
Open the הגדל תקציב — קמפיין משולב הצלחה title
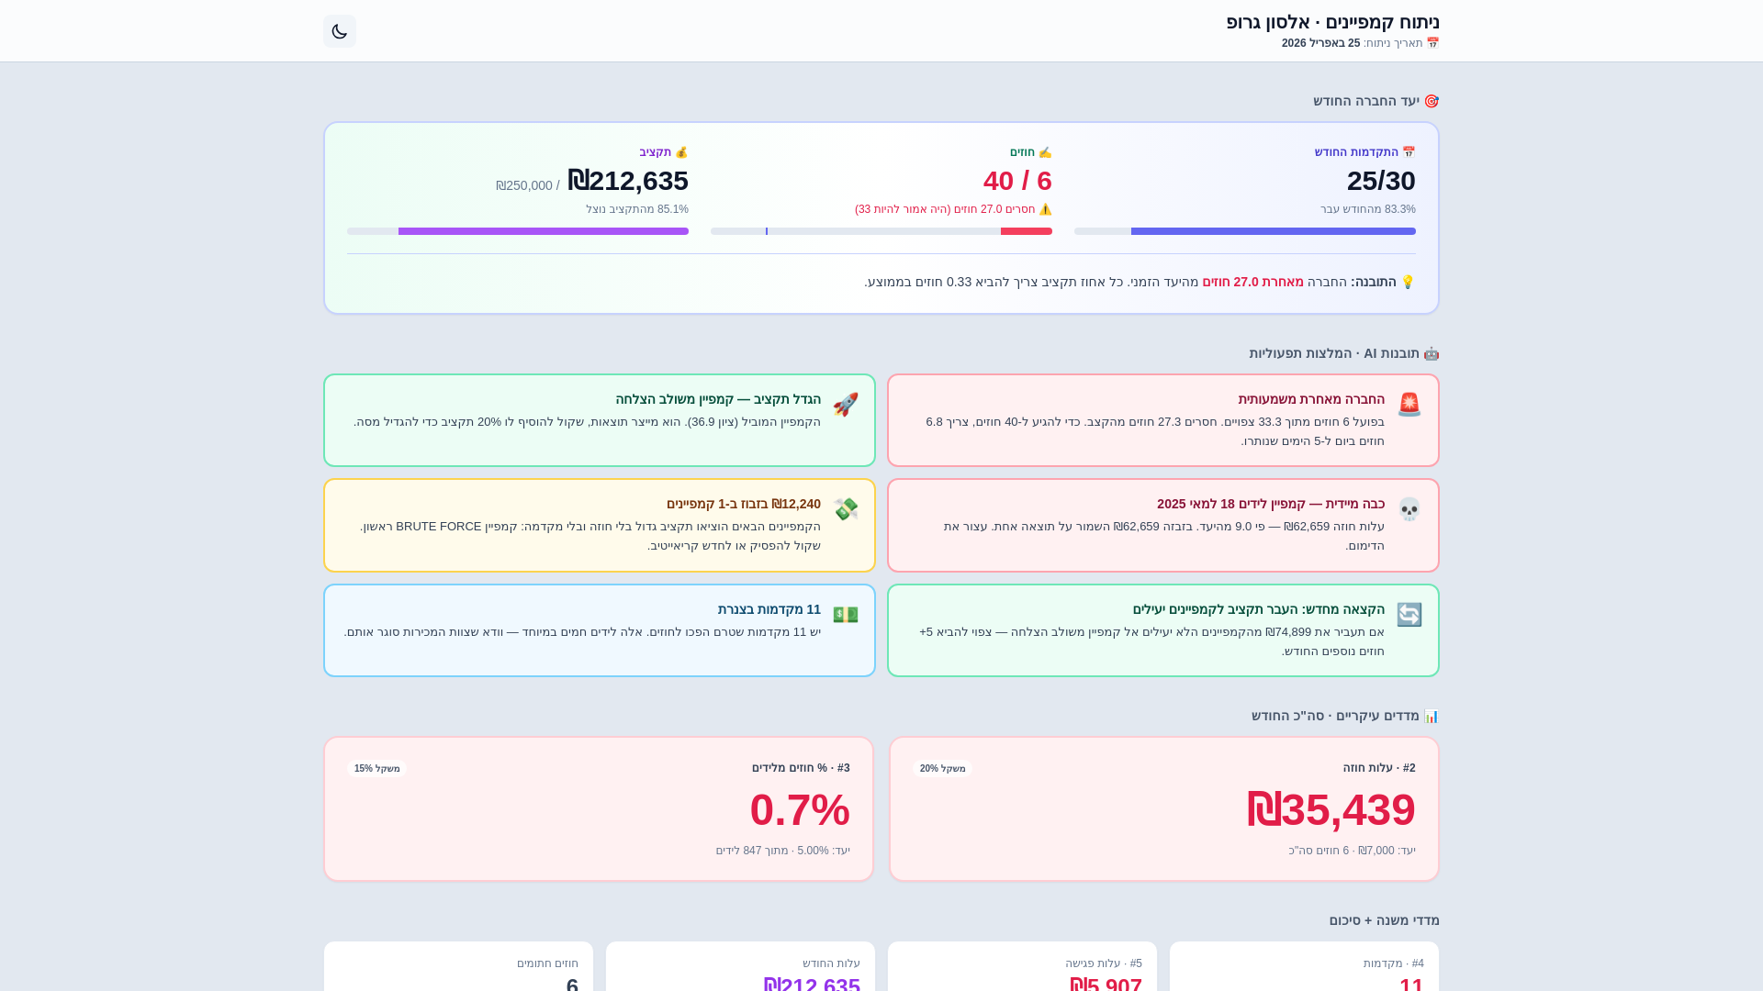[x=718, y=399]
